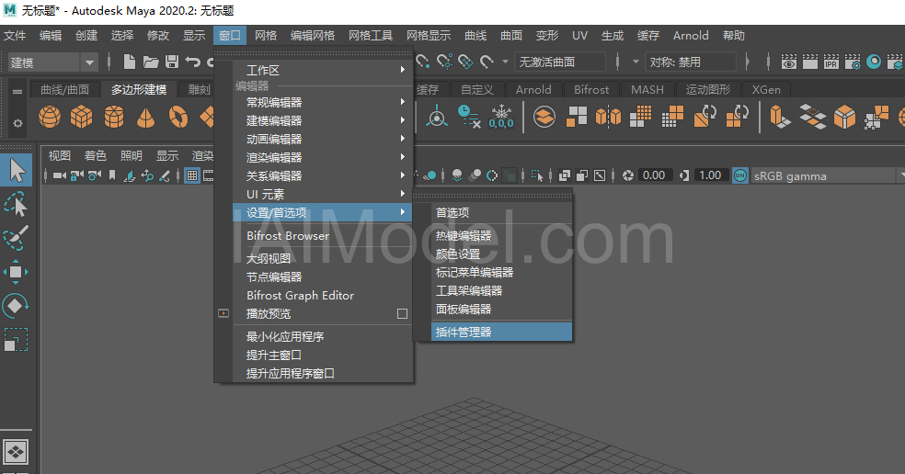Expand the 常规编辑器 submenu
Screen dimensions: 905x474
(323, 103)
